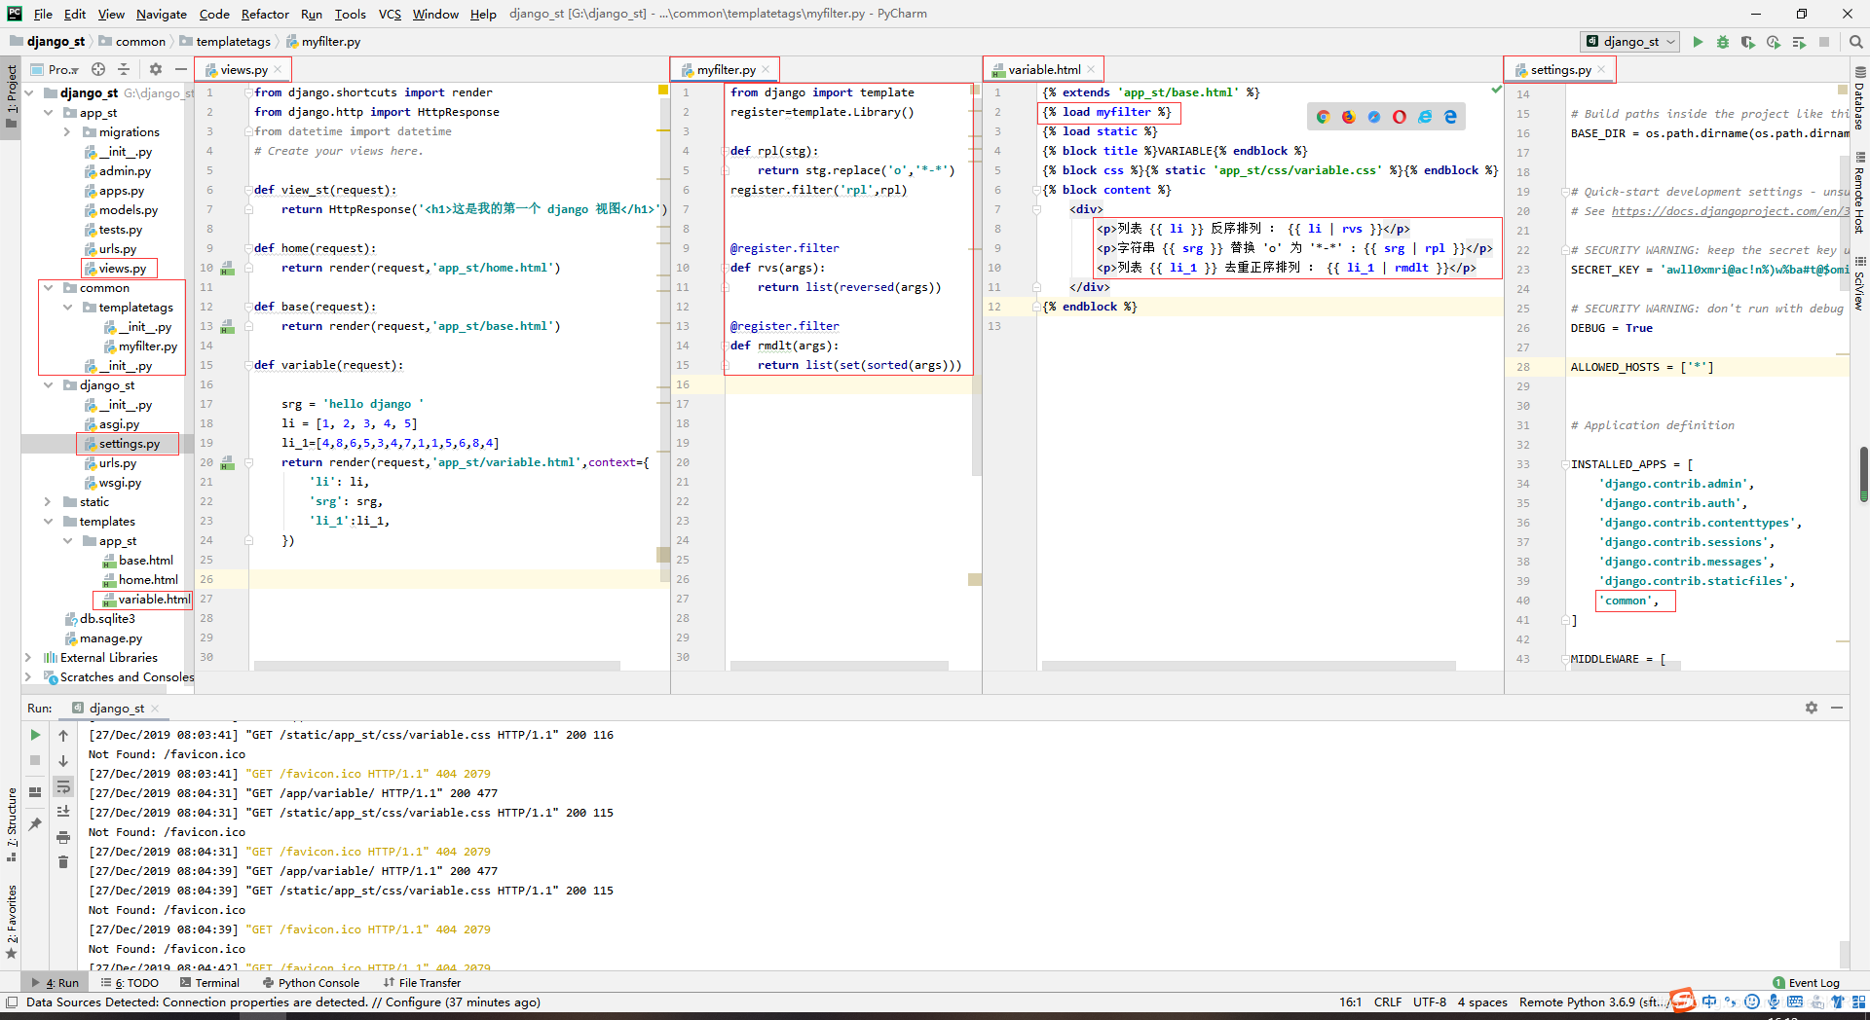
Task: Hide the Project panel with the minus icon
Action: (180, 69)
